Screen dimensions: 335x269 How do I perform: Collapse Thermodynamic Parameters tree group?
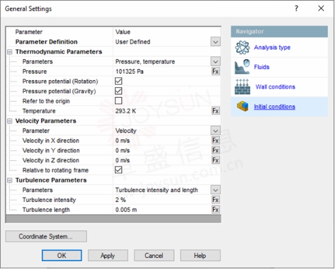pyautogui.click(x=10, y=52)
